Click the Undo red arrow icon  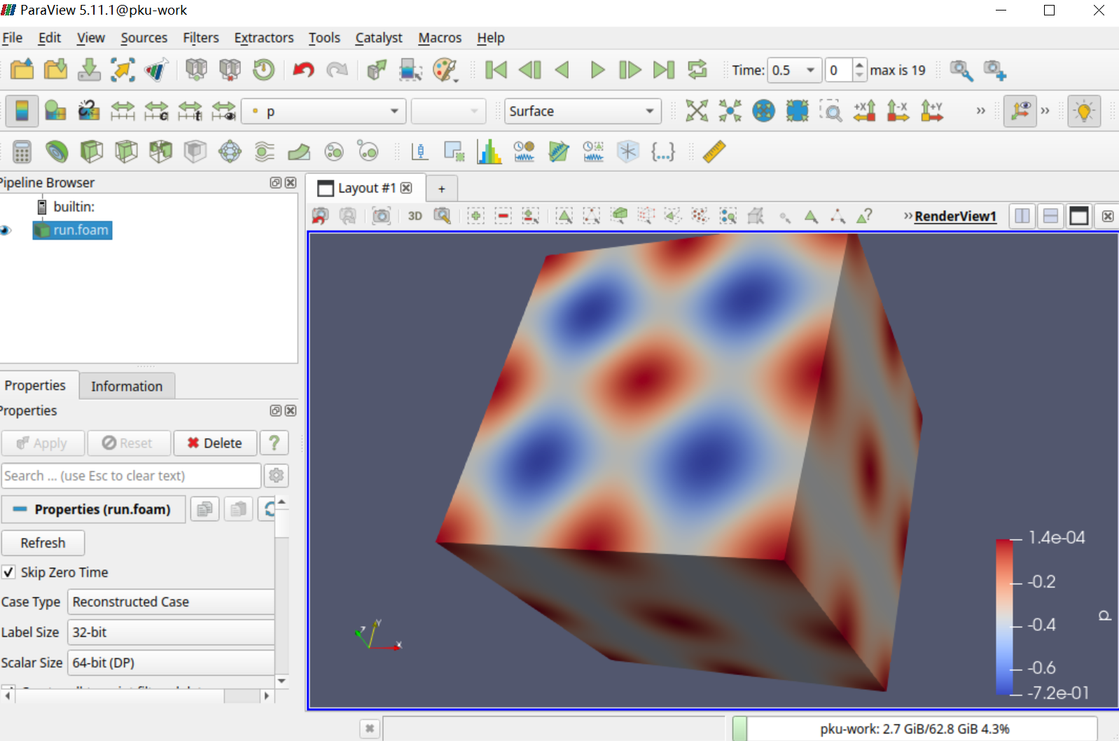pyautogui.click(x=303, y=69)
